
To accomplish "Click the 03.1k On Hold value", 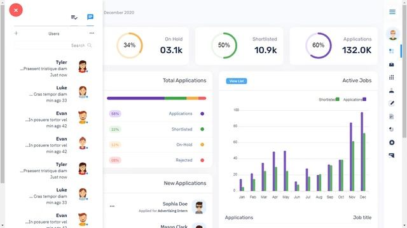I will point(171,50).
